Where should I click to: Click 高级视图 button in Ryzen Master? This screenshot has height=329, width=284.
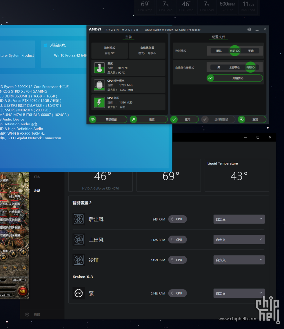tap(108, 120)
